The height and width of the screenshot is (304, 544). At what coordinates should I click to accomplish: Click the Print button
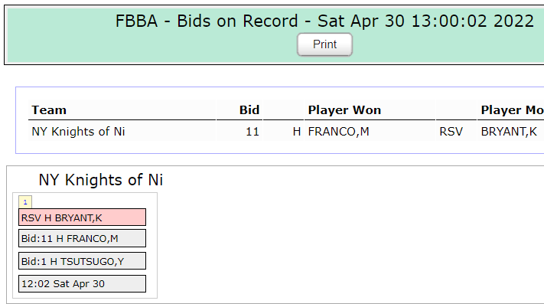(324, 44)
